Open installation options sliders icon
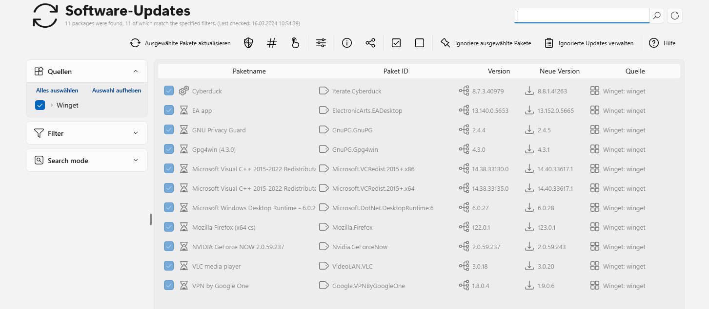Screen dimensions: 709x309 click(321, 43)
